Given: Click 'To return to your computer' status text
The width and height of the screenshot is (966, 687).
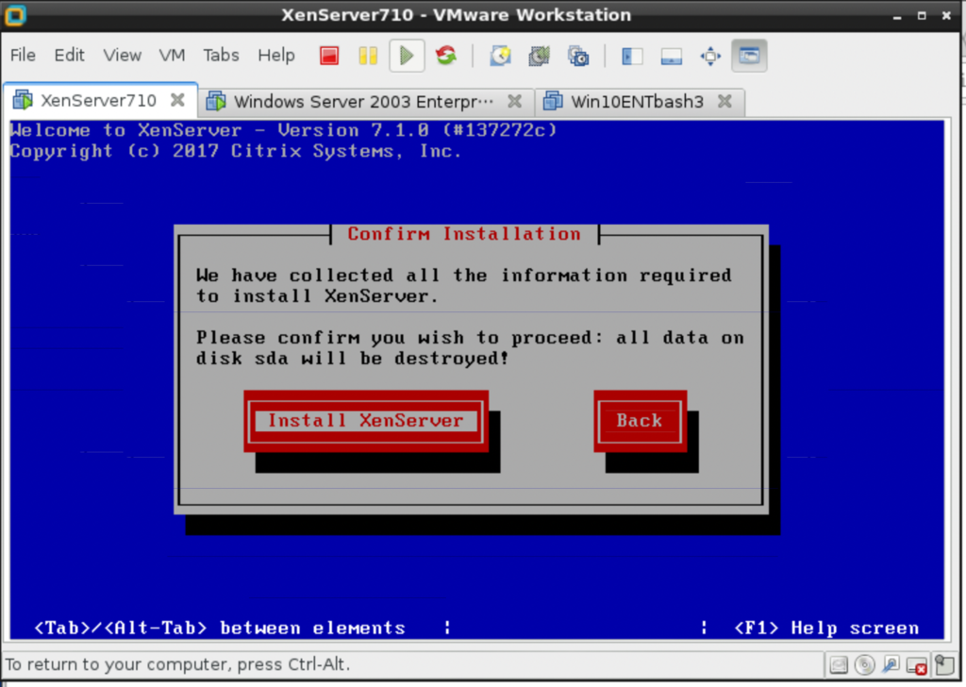Looking at the screenshot, I should point(177,664).
